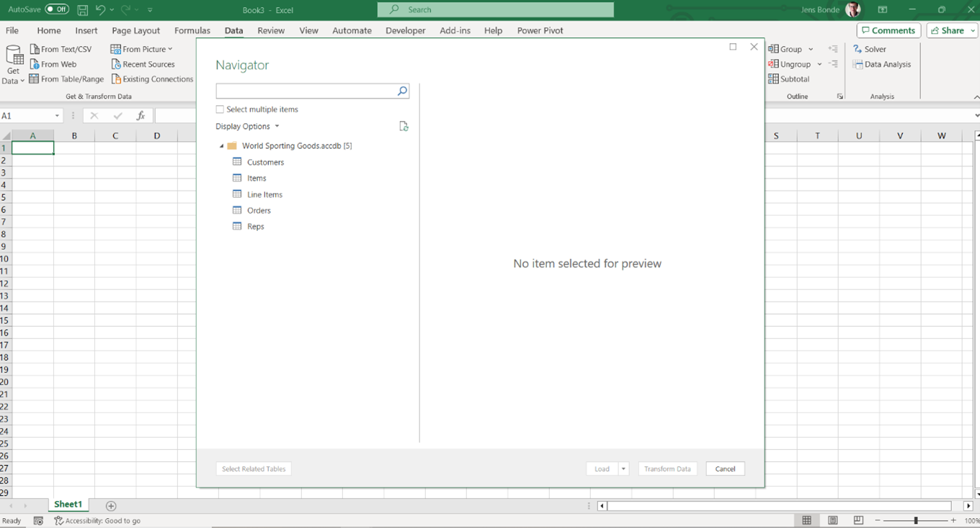Click the macro recording status icon
The height and width of the screenshot is (529, 980).
tap(38, 520)
